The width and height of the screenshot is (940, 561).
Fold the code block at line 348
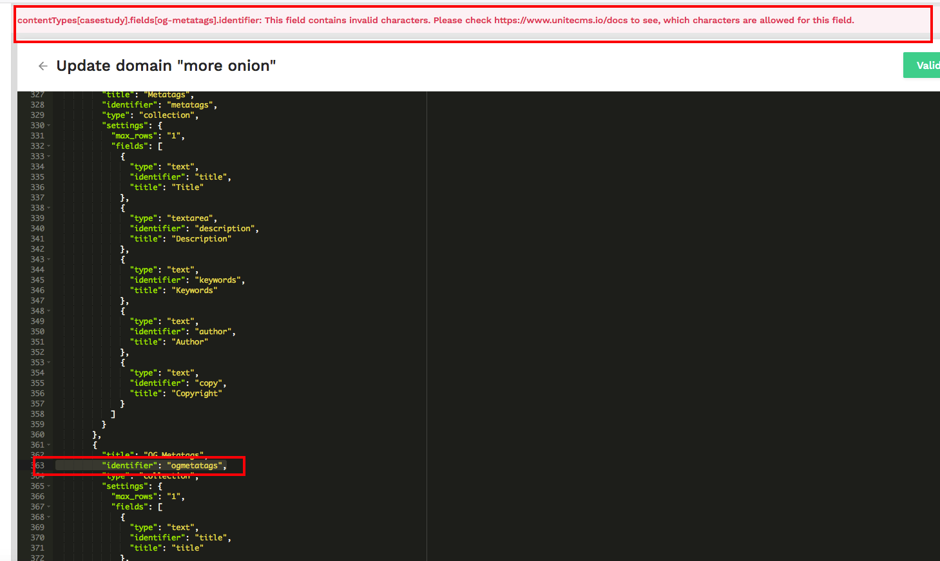[x=49, y=311]
